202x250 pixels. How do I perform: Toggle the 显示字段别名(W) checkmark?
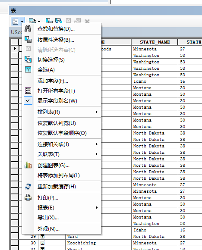(x=28, y=100)
